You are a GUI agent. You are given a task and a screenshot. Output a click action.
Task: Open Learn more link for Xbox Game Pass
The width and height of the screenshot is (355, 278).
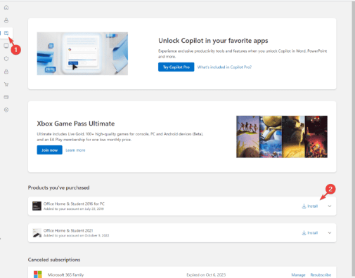[x=75, y=150]
